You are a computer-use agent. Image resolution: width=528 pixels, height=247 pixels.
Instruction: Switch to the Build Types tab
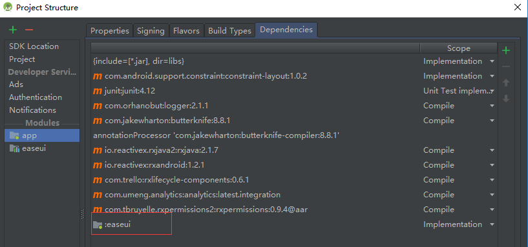coord(229,30)
